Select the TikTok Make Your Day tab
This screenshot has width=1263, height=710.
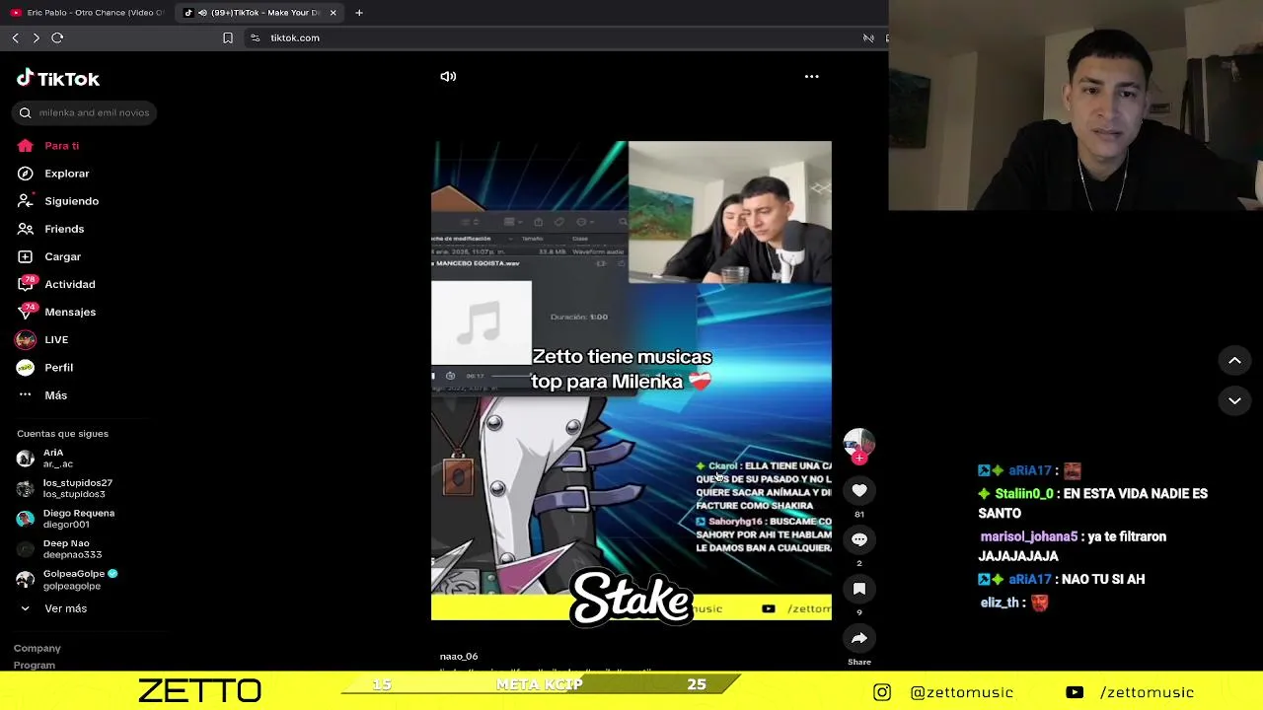pyautogui.click(x=259, y=13)
